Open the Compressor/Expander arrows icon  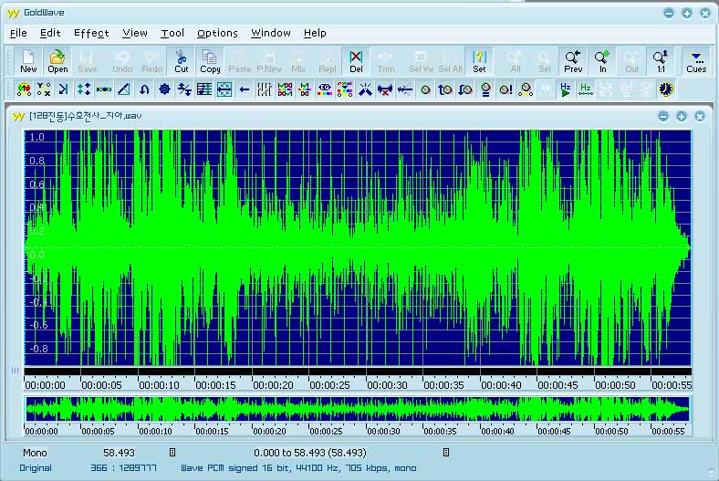(83, 89)
